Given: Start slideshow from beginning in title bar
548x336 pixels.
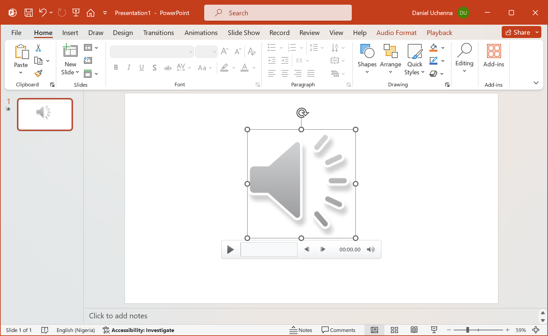Looking at the screenshot, I should point(76,13).
